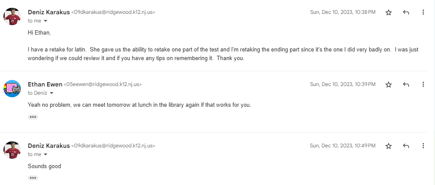Click the 'Sounds good' message body

(44, 166)
